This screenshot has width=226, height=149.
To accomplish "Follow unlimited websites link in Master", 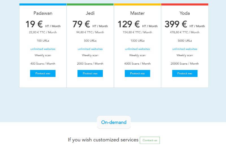I will point(137,49).
